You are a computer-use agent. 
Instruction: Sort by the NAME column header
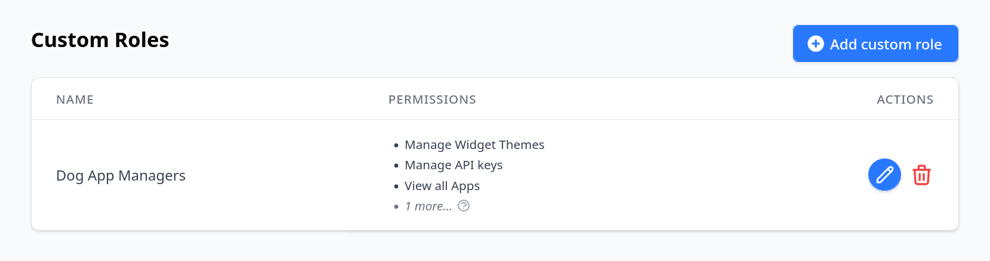(x=75, y=100)
